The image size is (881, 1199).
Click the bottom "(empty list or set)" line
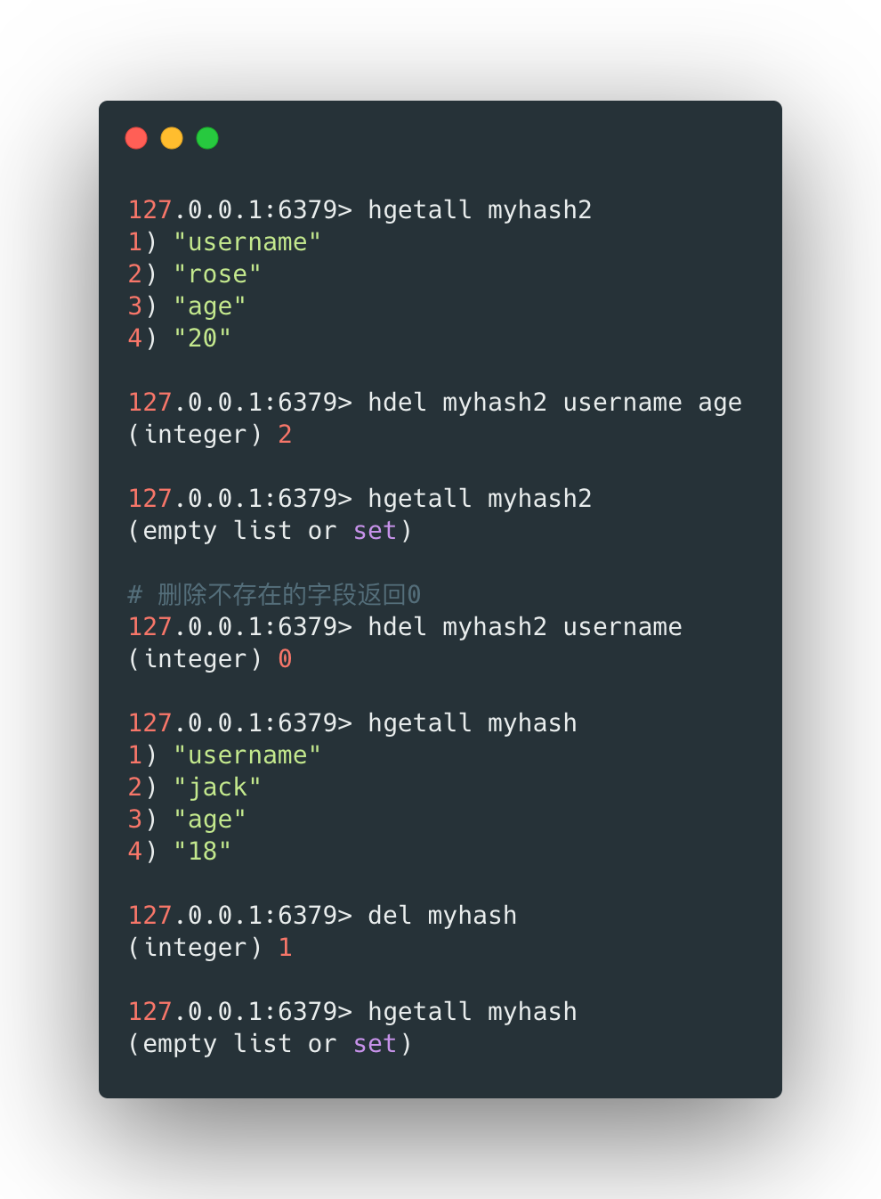(270, 1044)
